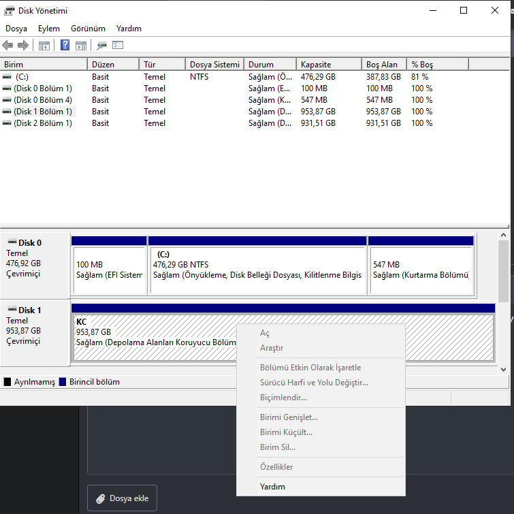
Task: Open the Görünüm menu
Action: [x=89, y=29]
